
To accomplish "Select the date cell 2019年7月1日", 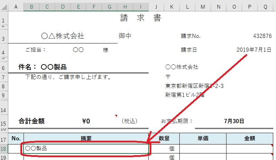I will (x=254, y=50).
